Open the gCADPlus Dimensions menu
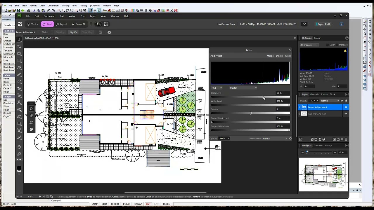This screenshot has width=374, height=210. tap(53, 6)
